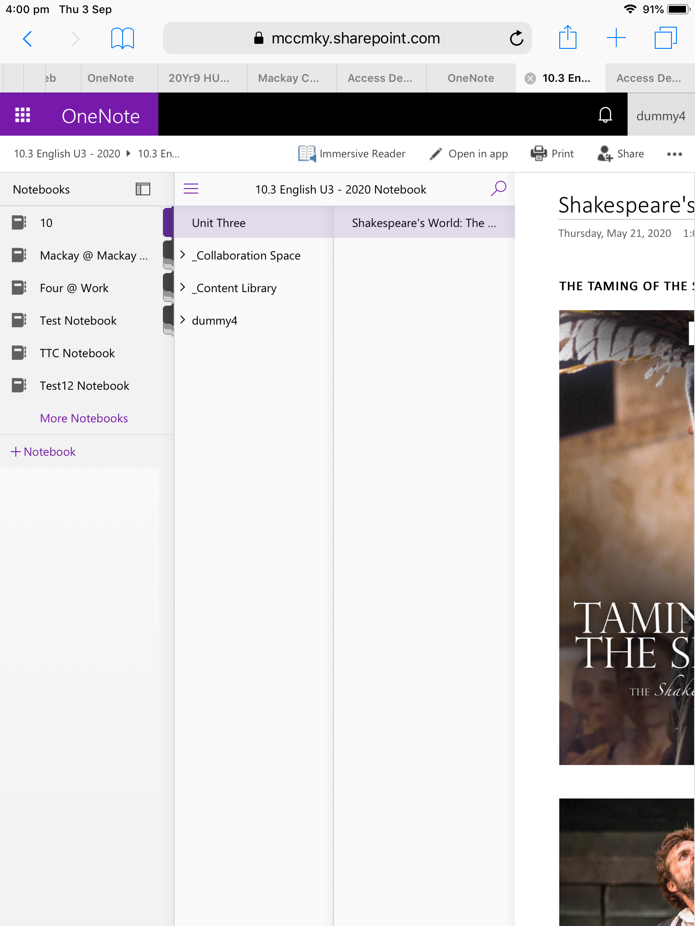Click Mackay @ Mackay notebook icon
The image size is (695, 926).
tap(19, 255)
